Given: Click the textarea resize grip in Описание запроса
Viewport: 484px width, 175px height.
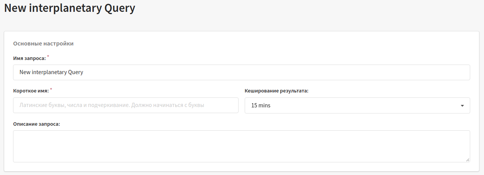Looking at the screenshot, I should (468, 160).
